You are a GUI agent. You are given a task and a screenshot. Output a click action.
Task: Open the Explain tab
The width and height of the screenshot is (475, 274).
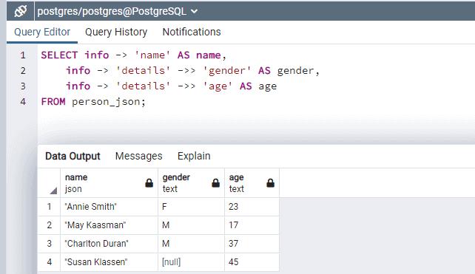(194, 156)
